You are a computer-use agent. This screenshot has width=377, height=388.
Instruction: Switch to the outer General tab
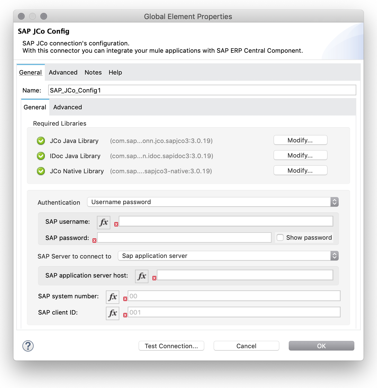coord(30,72)
